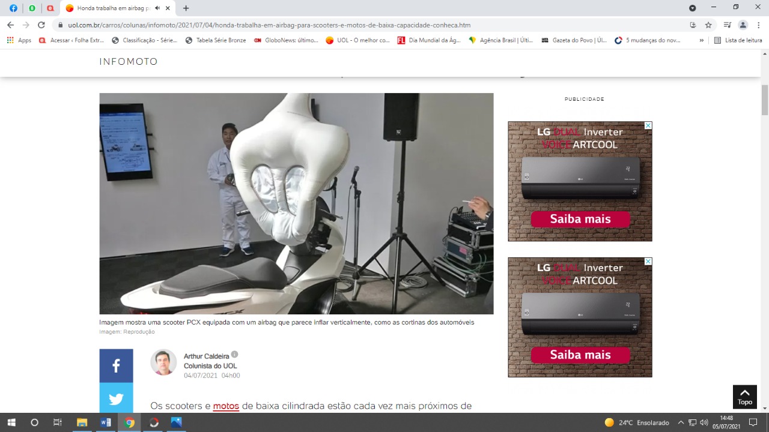This screenshot has height=432, width=769.
Task: Open the Apps shortcut in bookmarks bar
Action: 19,40
